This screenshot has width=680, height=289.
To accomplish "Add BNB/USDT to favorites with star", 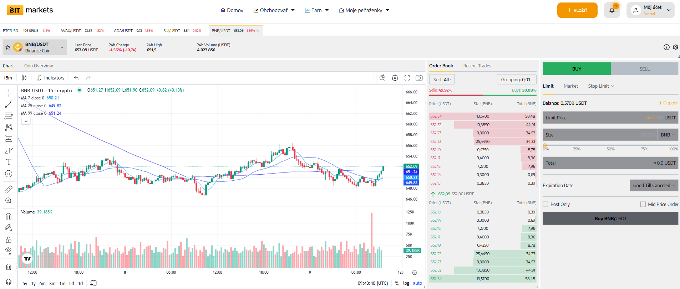I will [x=8, y=47].
